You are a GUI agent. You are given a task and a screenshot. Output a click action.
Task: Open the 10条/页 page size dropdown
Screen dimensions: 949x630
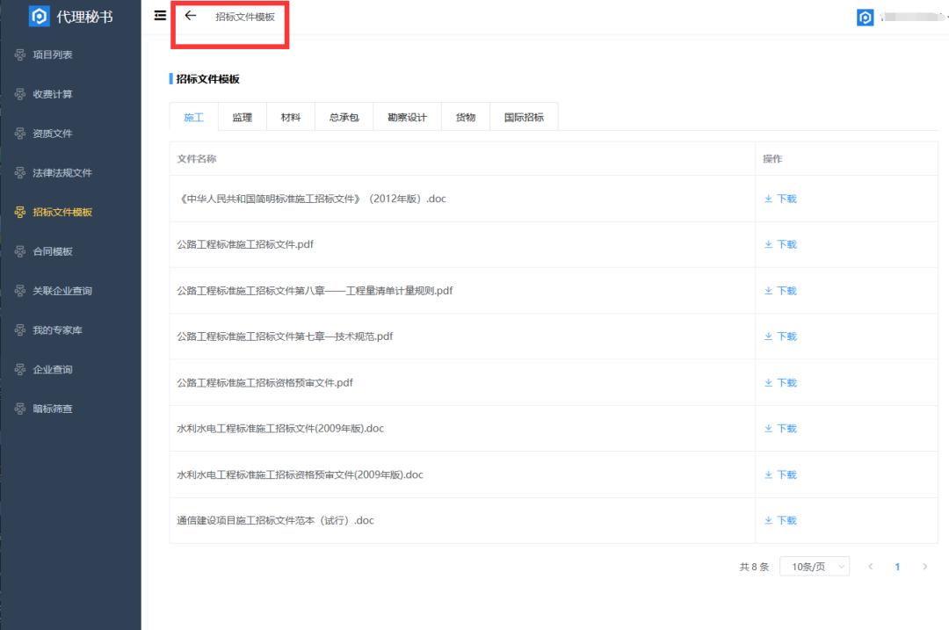click(x=815, y=567)
